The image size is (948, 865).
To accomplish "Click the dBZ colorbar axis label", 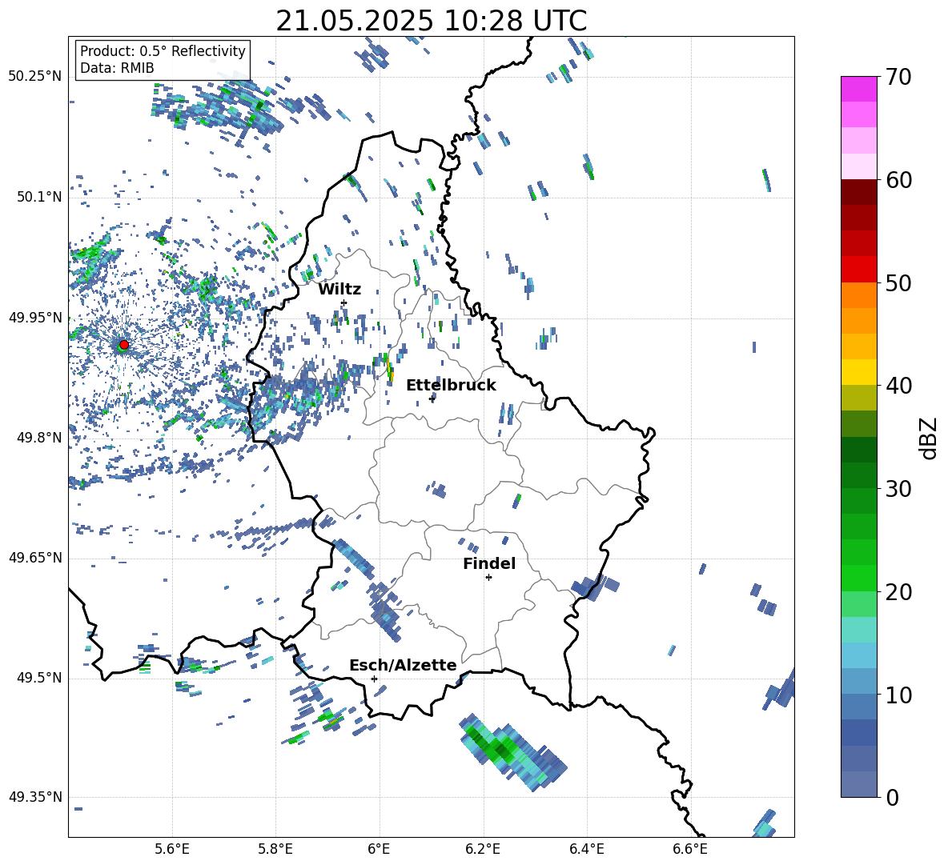I will [930, 438].
